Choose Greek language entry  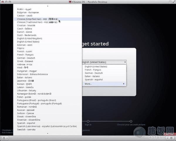coord(48,61)
